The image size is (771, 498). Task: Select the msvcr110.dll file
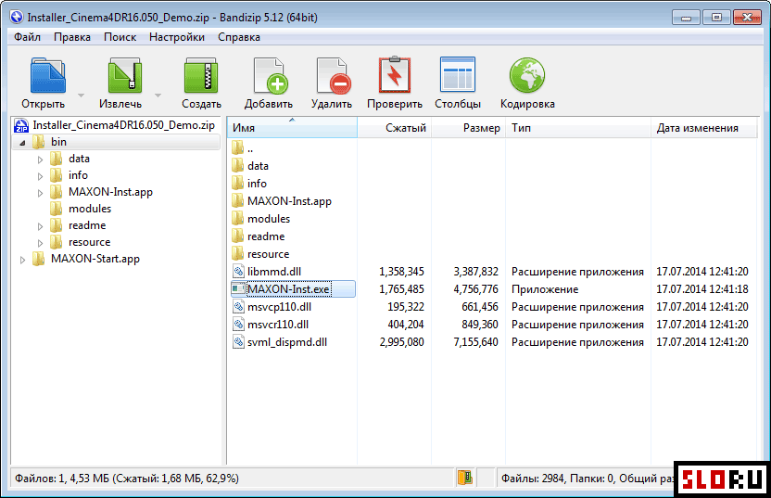[x=271, y=325]
